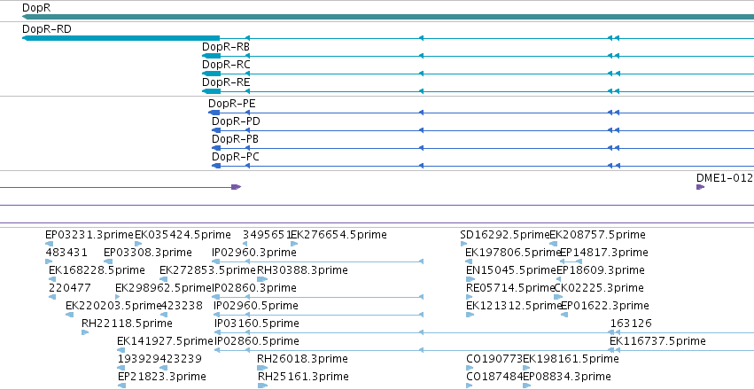
Task: Open EST IP03160.5prime
Action: tap(257, 324)
